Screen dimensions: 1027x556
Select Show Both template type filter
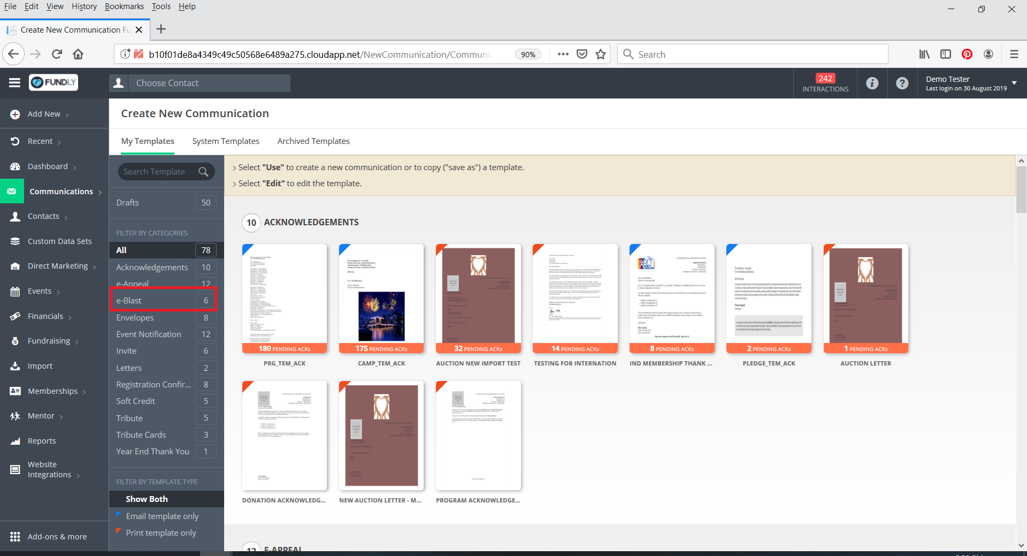pyautogui.click(x=147, y=499)
